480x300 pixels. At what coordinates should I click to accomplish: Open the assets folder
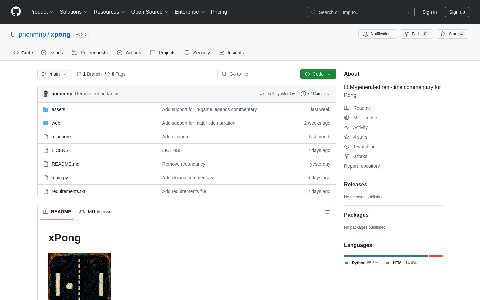(x=58, y=109)
